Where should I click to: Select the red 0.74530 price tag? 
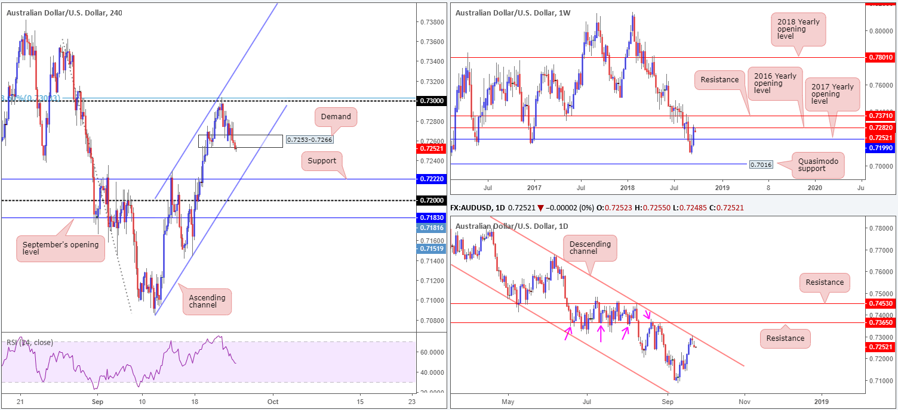click(881, 304)
